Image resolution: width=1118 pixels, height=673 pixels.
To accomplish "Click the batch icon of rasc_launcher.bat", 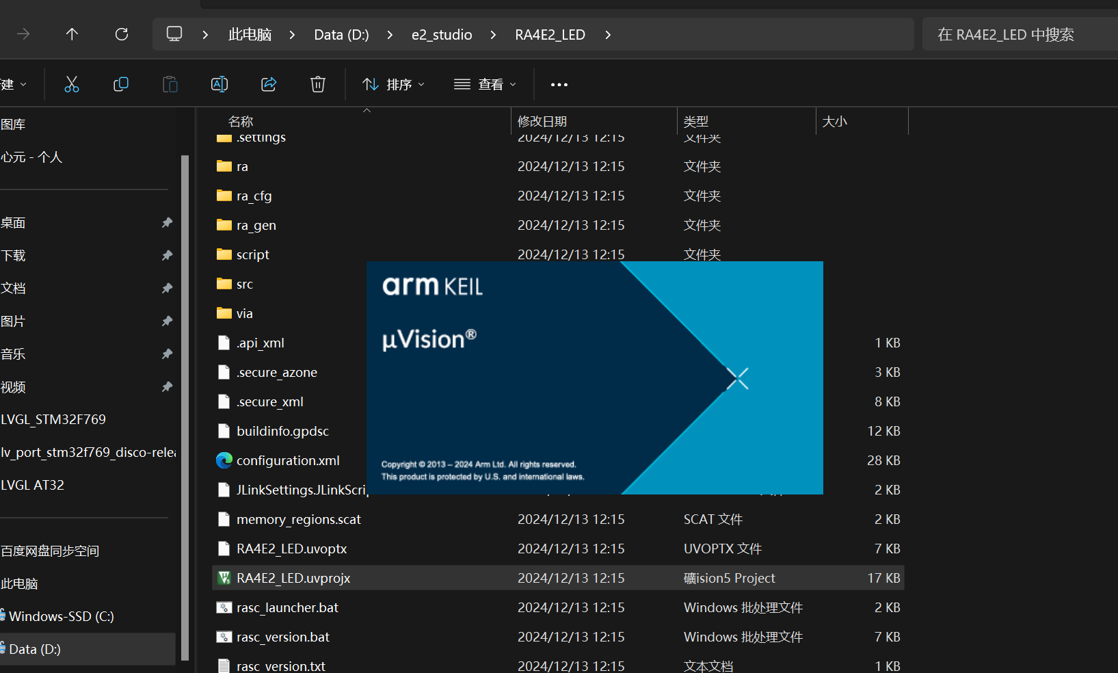I will point(224,607).
